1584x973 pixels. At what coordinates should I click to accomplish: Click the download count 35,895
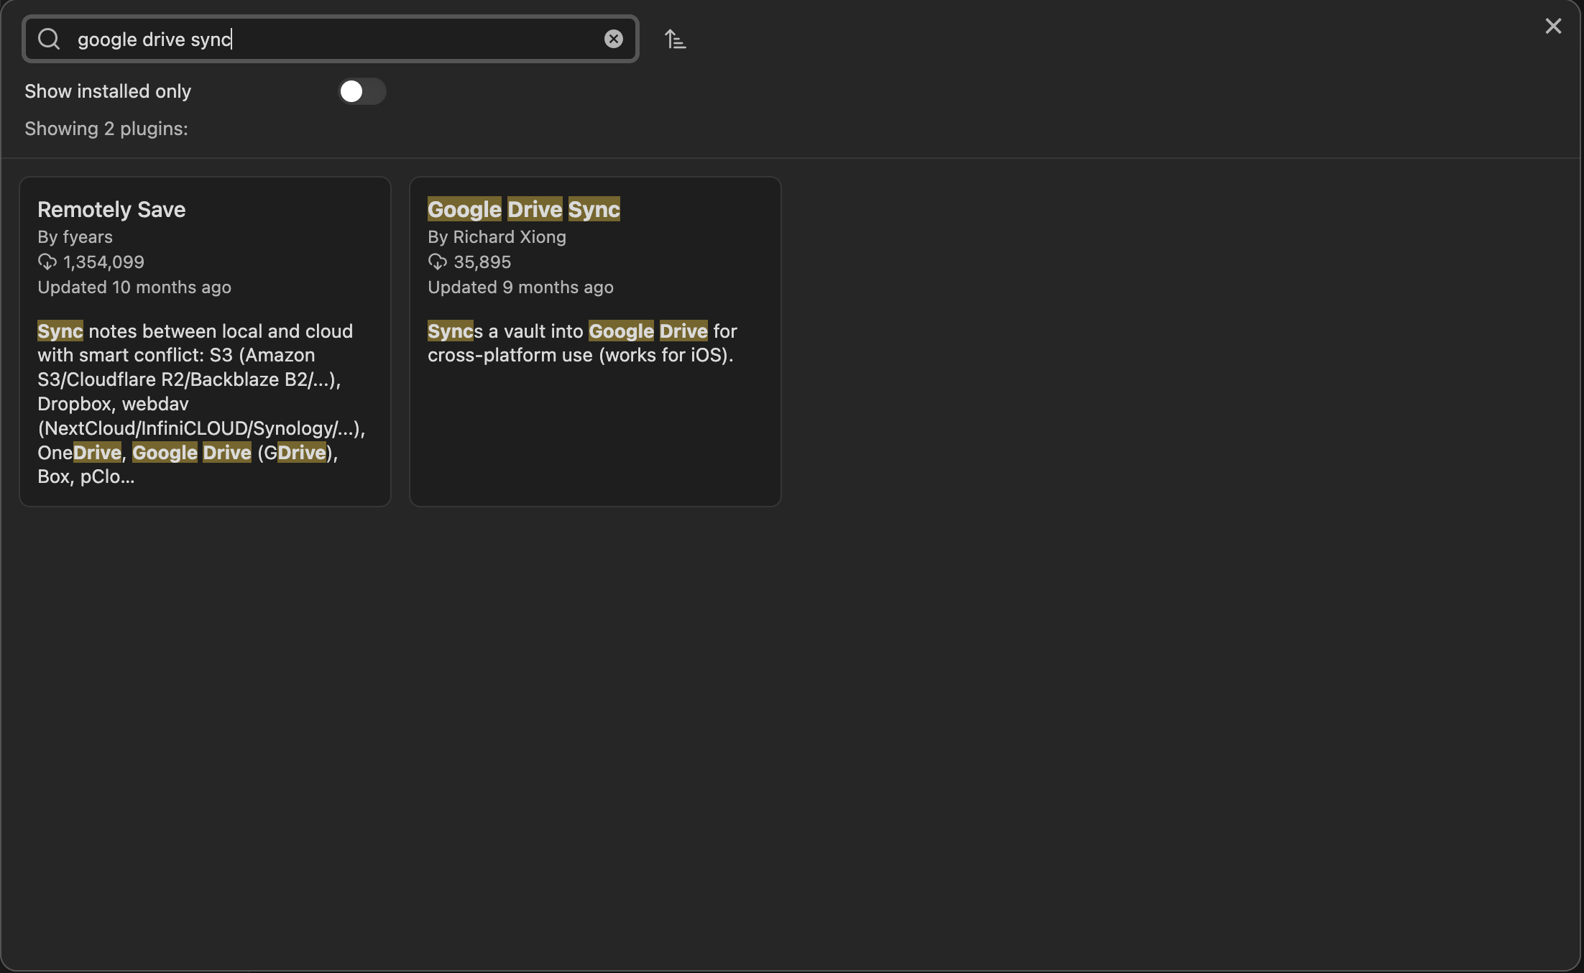coord(482,262)
